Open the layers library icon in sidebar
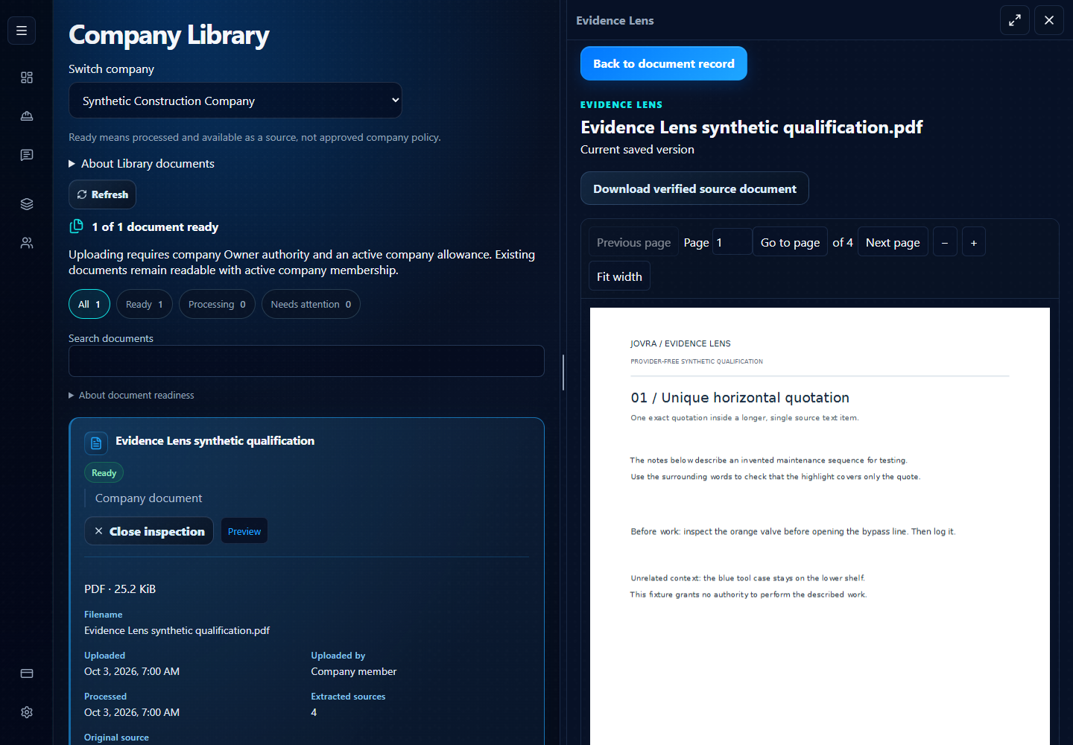The height and width of the screenshot is (745, 1073). point(27,204)
